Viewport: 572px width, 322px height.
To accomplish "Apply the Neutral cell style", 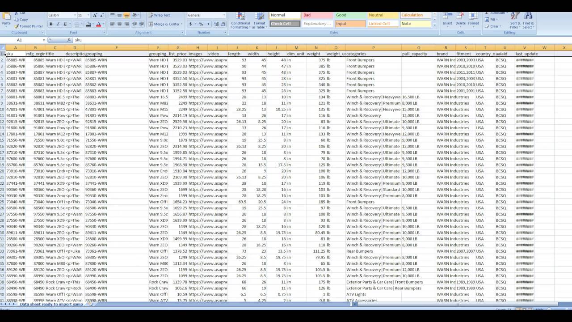I will [383, 15].
